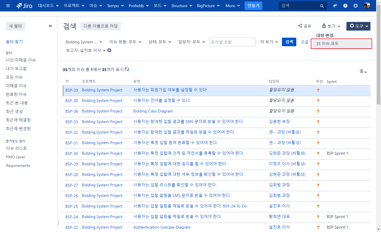Click the Jira logo
The height and width of the screenshot is (232, 381).
tap(24, 6)
